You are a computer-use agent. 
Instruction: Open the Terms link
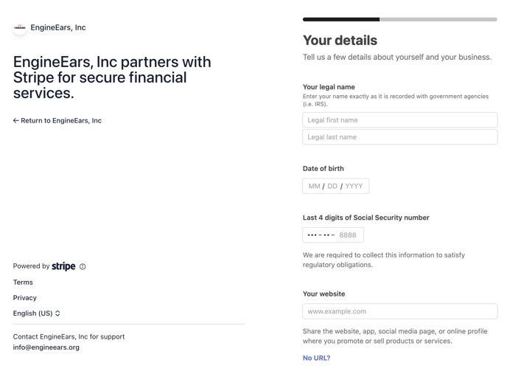tap(23, 282)
